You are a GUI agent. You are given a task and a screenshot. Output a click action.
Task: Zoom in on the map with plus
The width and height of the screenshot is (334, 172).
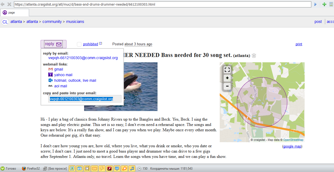pyautogui.click(x=227, y=78)
